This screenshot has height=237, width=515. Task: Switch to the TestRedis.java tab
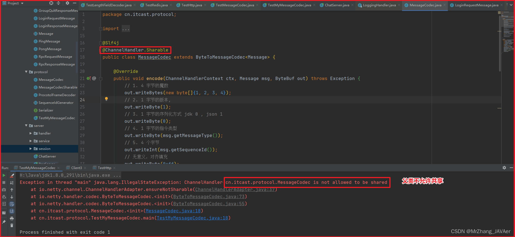tap(156, 5)
